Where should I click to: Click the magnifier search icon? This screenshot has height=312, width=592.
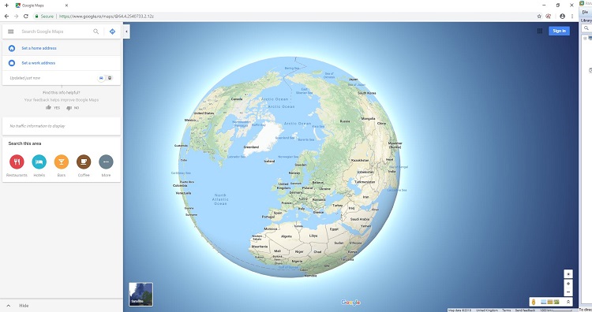pos(96,32)
